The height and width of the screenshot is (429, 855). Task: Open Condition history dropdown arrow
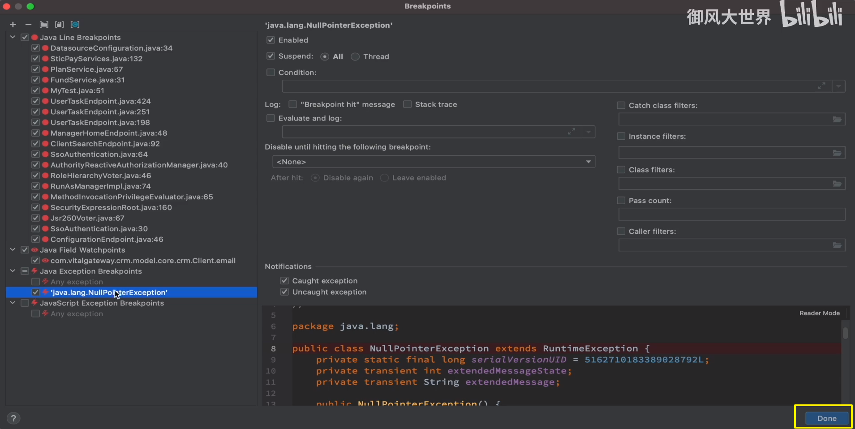point(838,86)
